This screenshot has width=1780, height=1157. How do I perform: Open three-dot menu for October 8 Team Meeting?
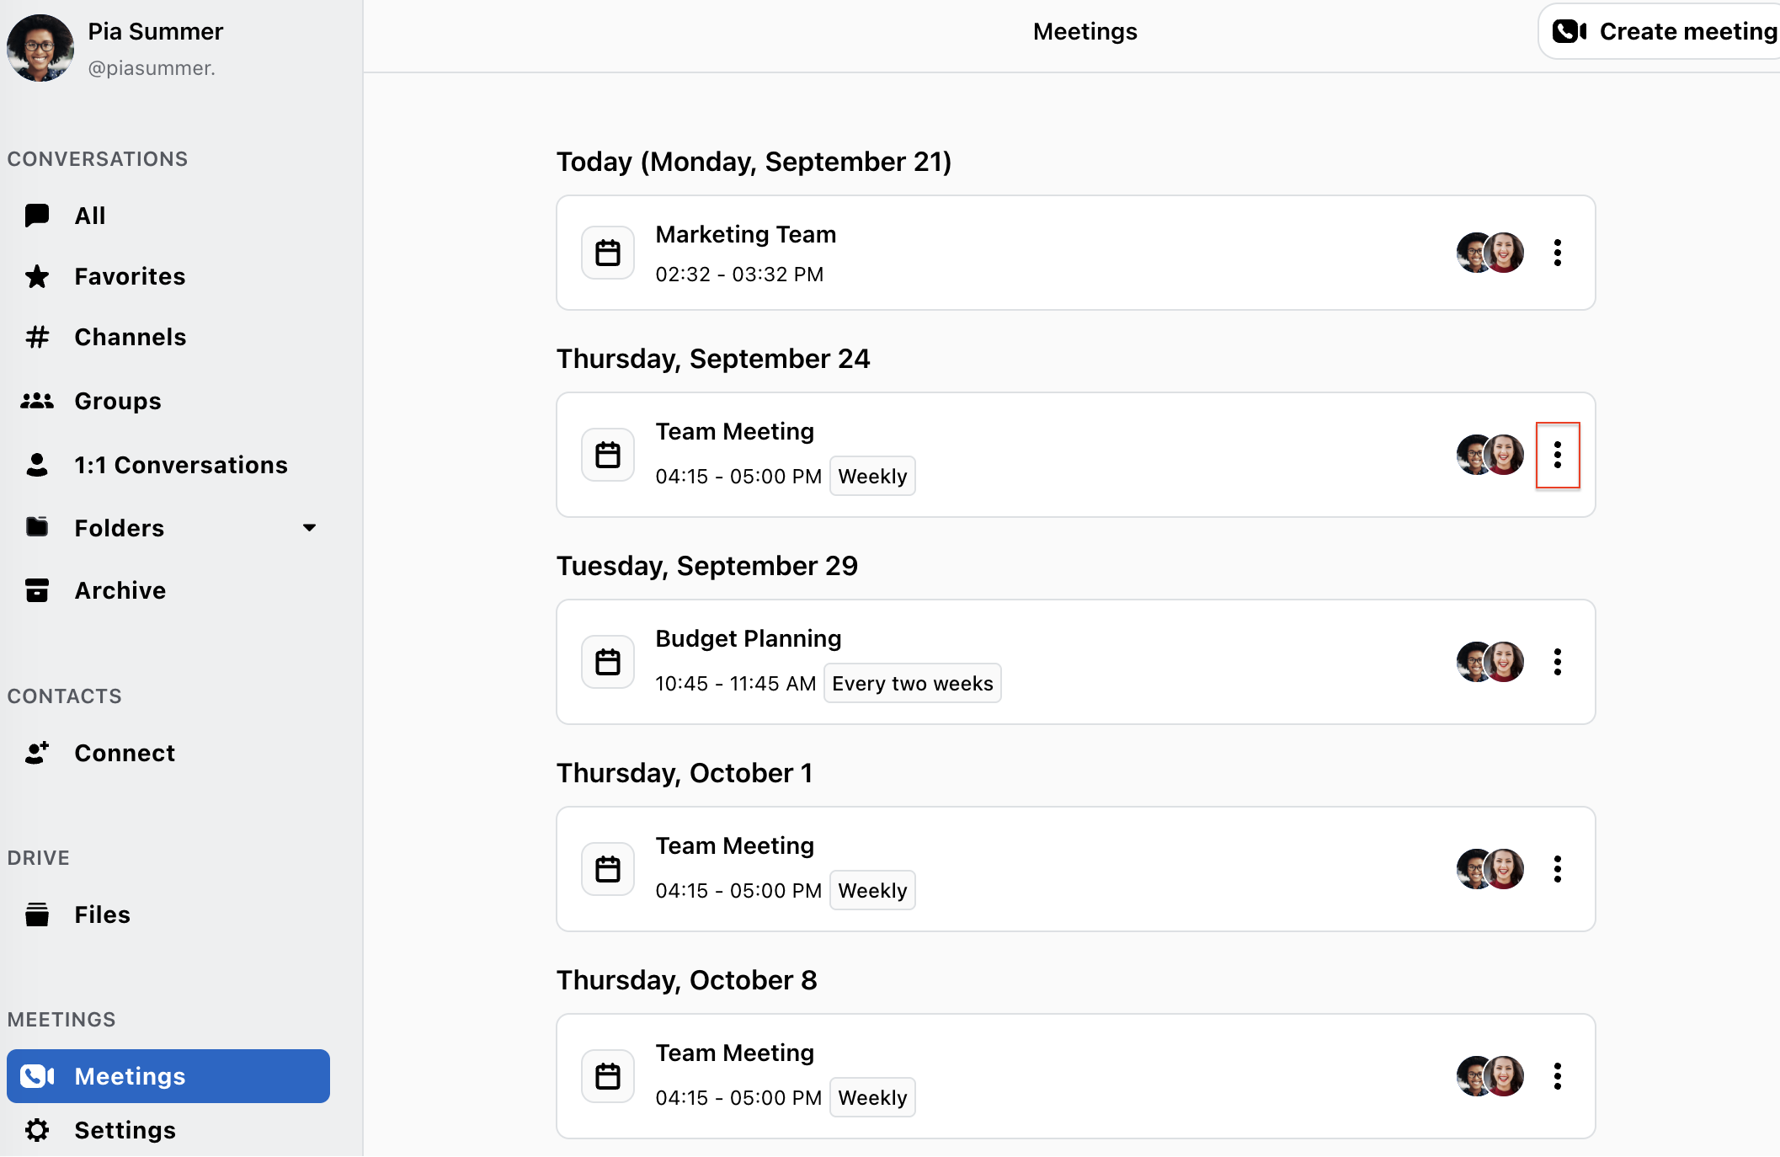point(1557,1076)
